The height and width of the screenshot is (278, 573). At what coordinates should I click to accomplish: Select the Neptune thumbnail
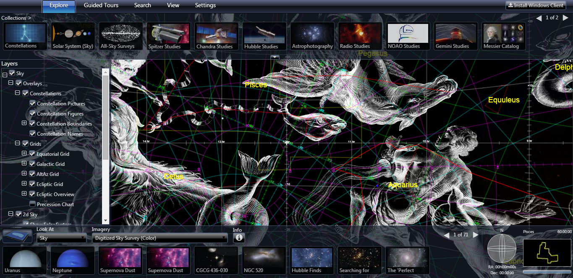[73, 260]
